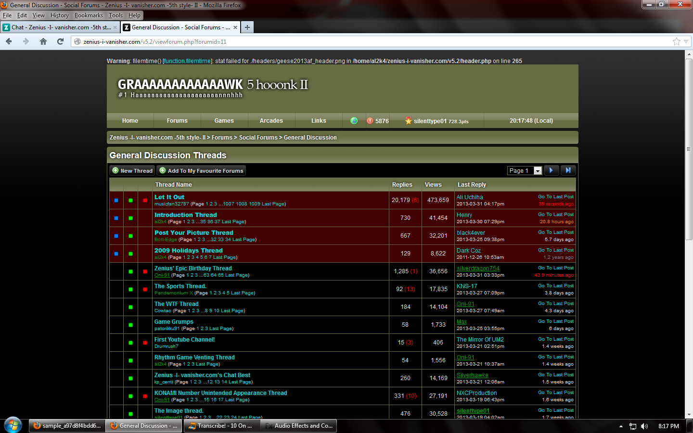The image size is (693, 433).
Task: Click the red marker on The Sports Thread row
Action: (145, 289)
